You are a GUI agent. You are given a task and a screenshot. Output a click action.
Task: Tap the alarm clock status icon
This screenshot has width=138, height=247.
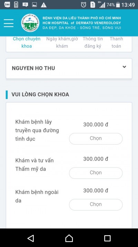pyautogui.click(x=83, y=5)
